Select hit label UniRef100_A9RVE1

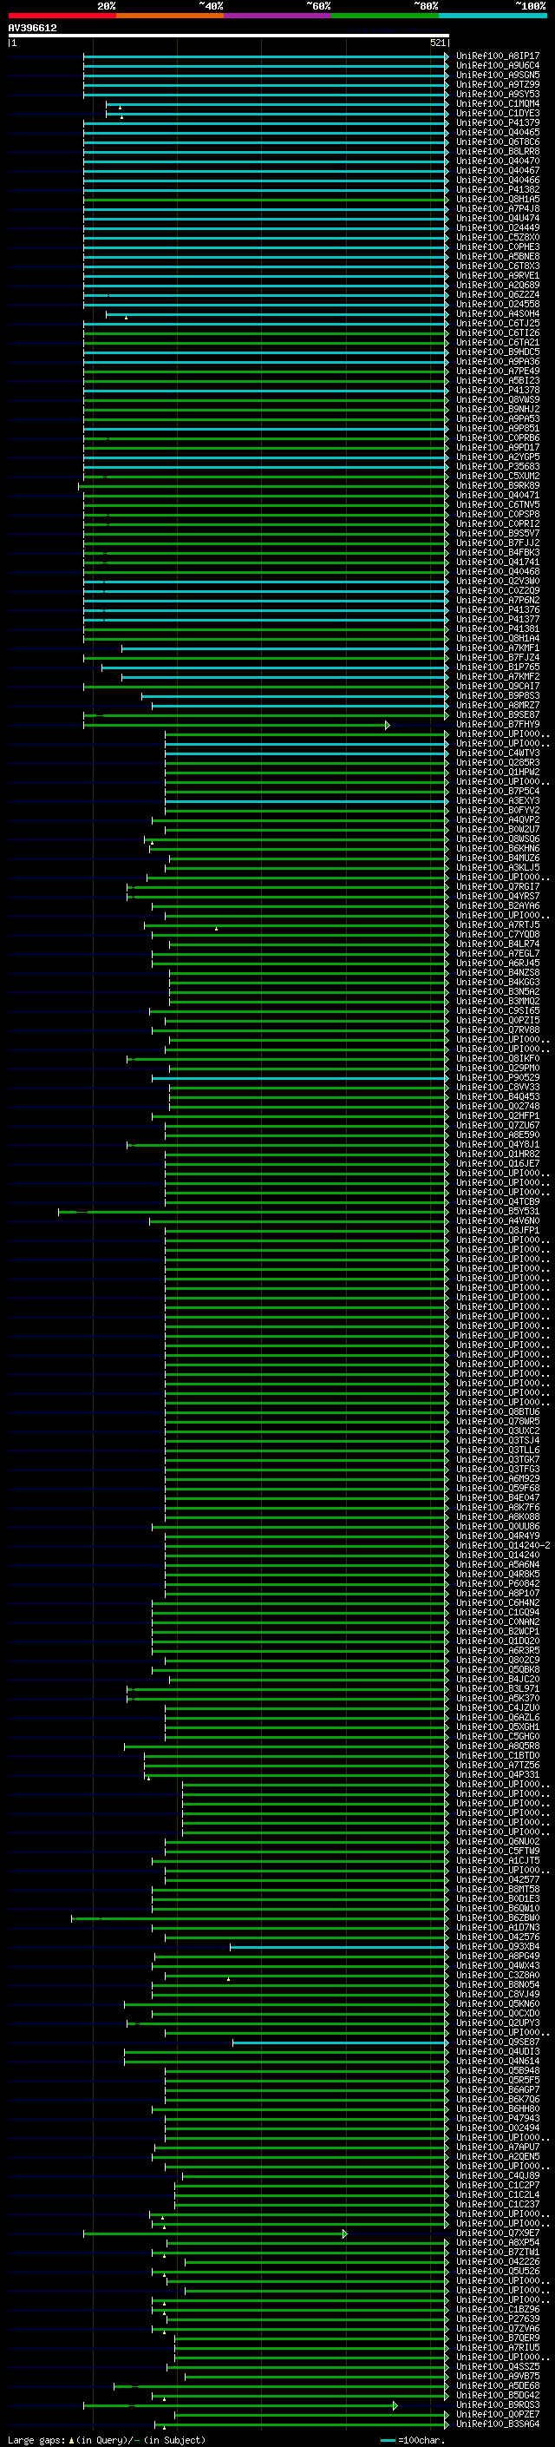coord(498,275)
